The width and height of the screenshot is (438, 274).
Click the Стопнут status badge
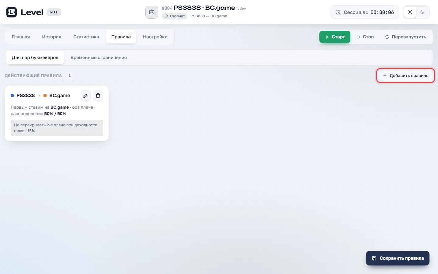point(175,16)
